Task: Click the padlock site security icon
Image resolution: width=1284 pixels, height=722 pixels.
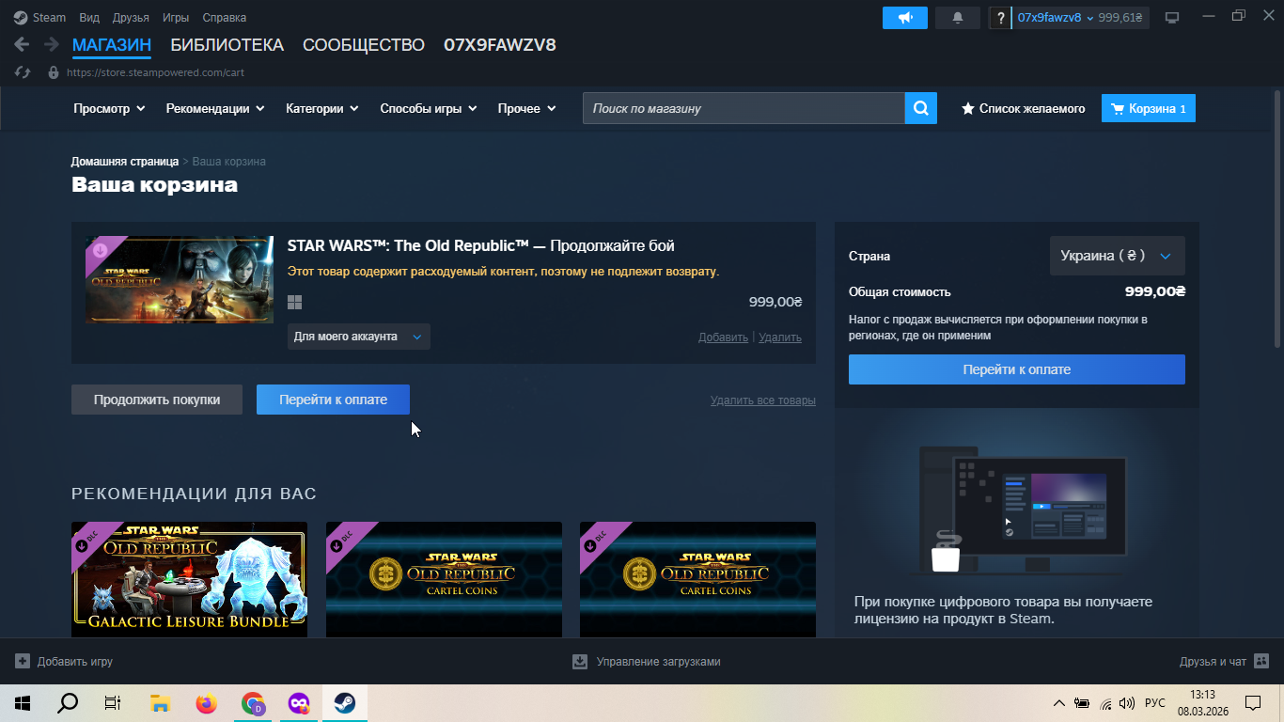Action: coord(54,72)
